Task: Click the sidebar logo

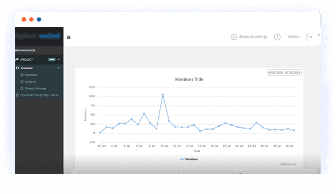Action: pos(38,35)
